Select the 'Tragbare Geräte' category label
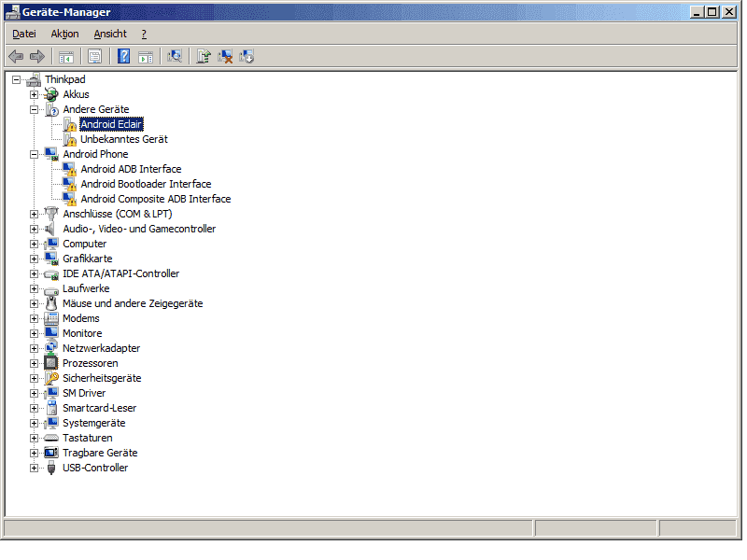This screenshot has height=560, width=747. tap(100, 453)
